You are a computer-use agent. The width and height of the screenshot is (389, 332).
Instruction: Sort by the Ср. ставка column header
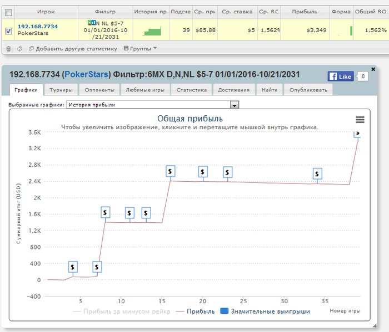point(237,12)
